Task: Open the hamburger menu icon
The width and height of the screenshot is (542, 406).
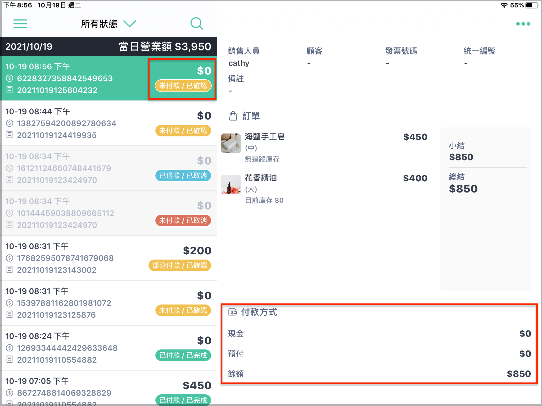Action: coord(20,24)
